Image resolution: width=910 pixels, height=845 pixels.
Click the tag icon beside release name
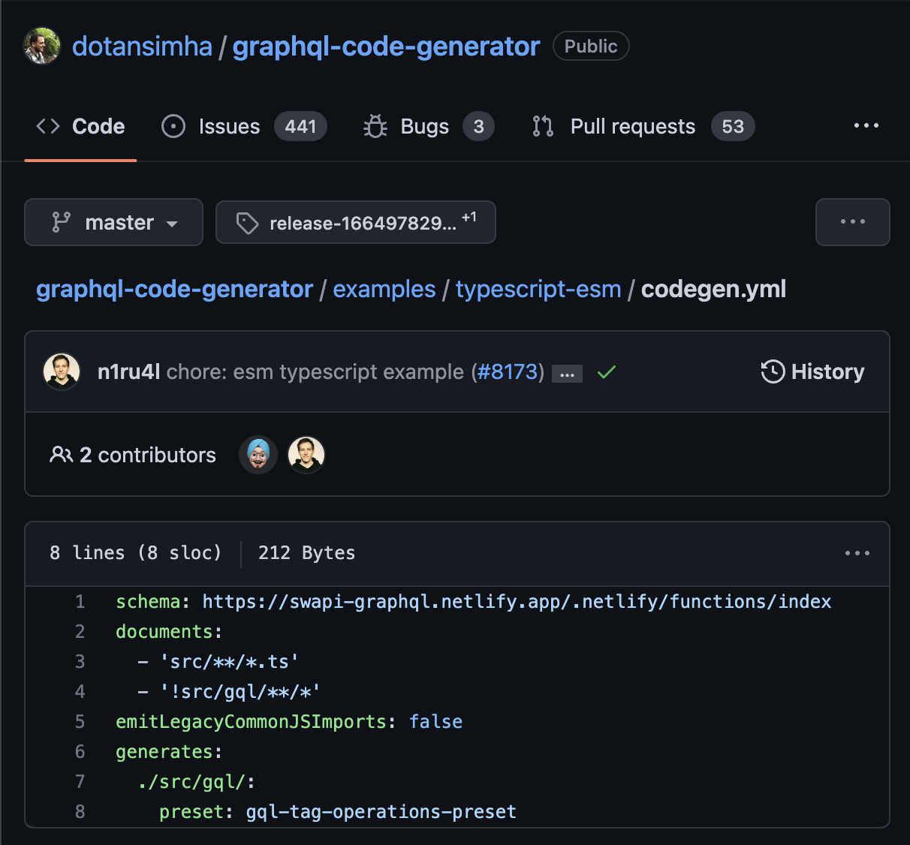[x=247, y=223]
